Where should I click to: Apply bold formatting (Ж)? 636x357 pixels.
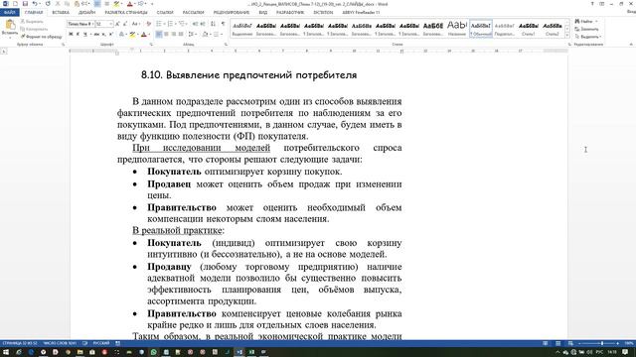[x=71, y=35]
